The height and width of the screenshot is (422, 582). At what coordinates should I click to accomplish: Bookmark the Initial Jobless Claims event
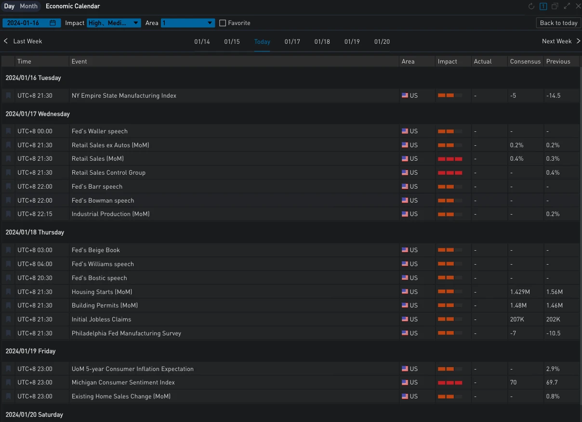[x=8, y=320]
